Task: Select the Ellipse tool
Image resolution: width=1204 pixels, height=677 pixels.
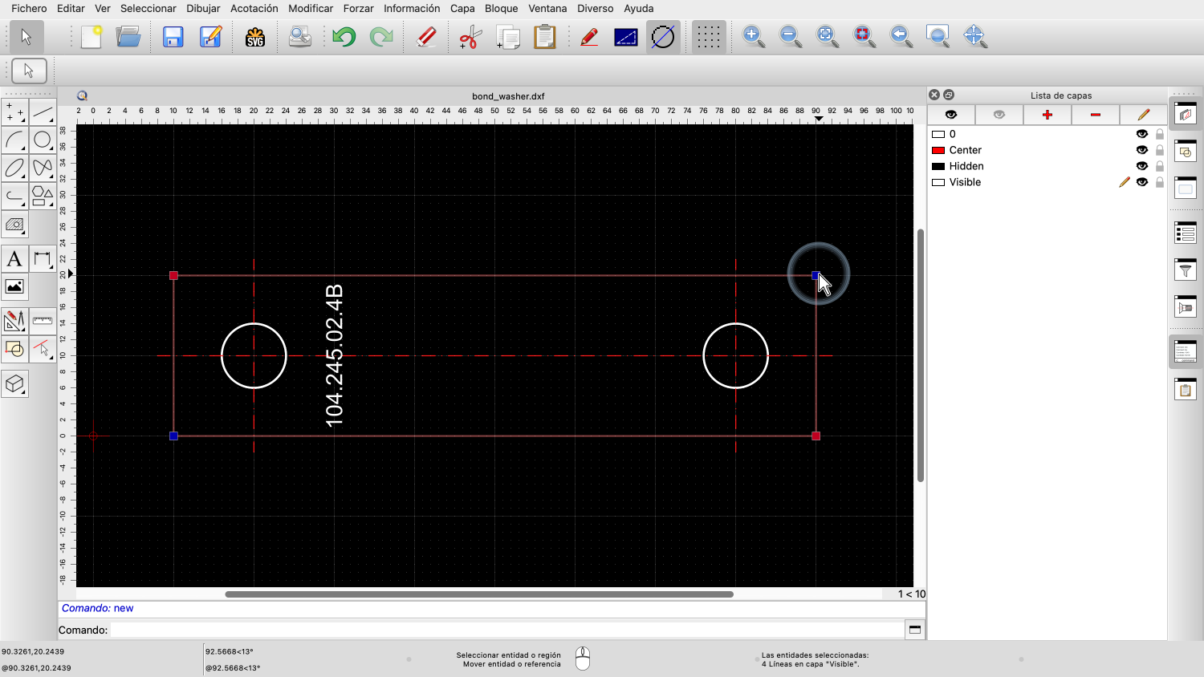Action: (14, 168)
